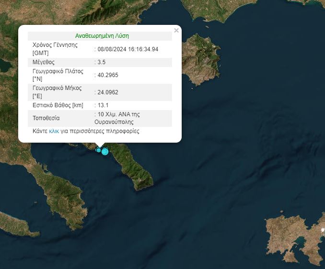The image size is (325, 269).
Task: Click the Μέγεθος row label
Action: pyautogui.click(x=44, y=62)
